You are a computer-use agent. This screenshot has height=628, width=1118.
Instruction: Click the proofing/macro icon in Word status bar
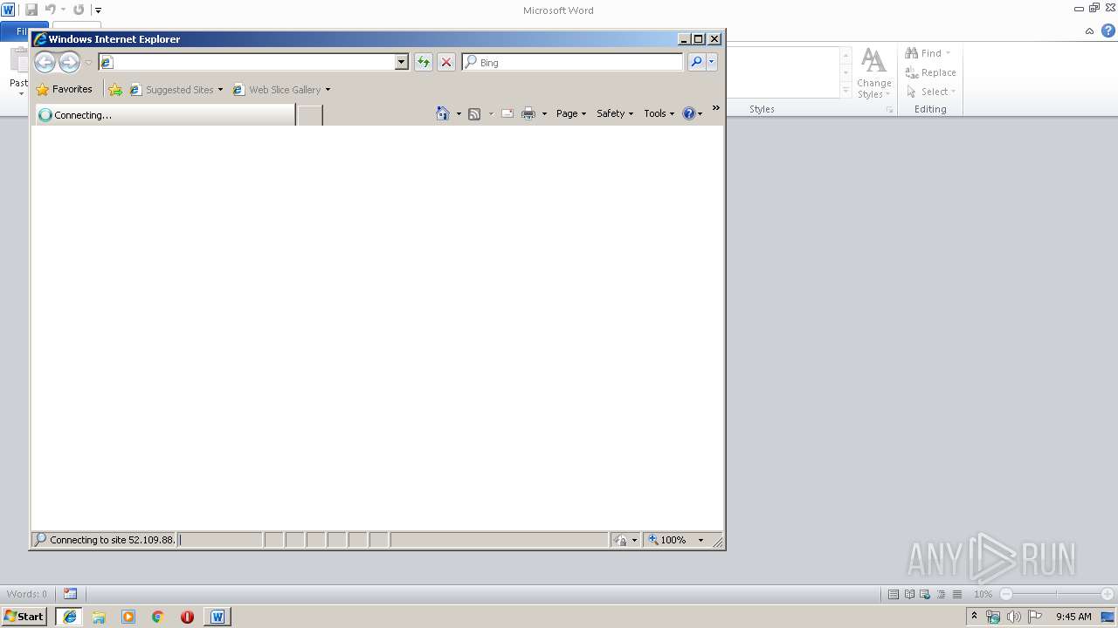click(x=70, y=594)
